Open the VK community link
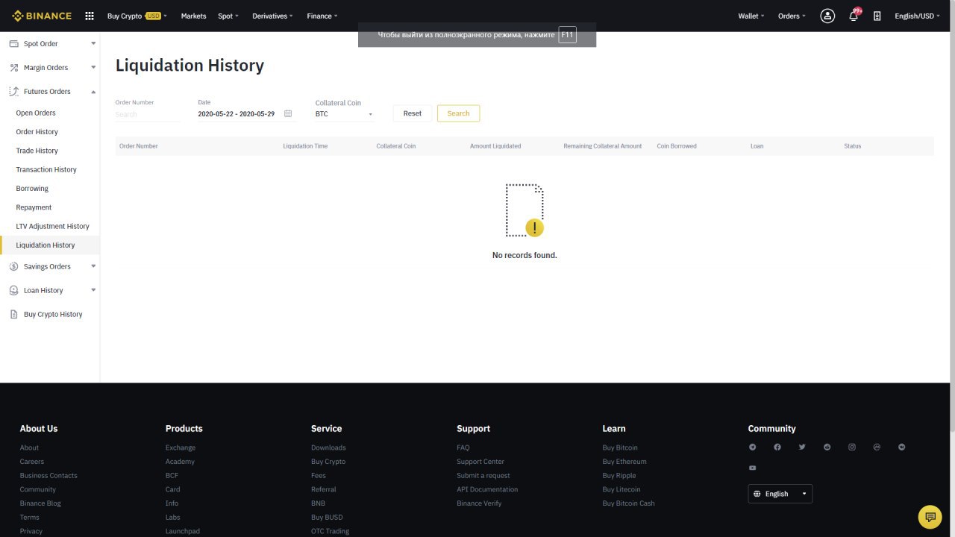955x537 pixels. click(x=902, y=447)
